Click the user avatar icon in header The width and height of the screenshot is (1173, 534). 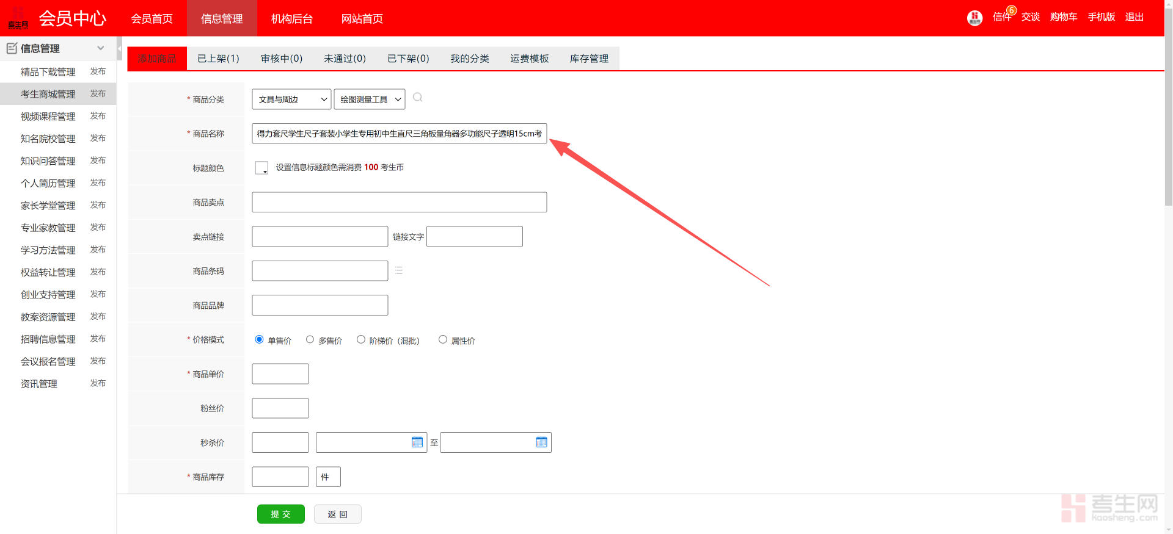click(x=974, y=18)
